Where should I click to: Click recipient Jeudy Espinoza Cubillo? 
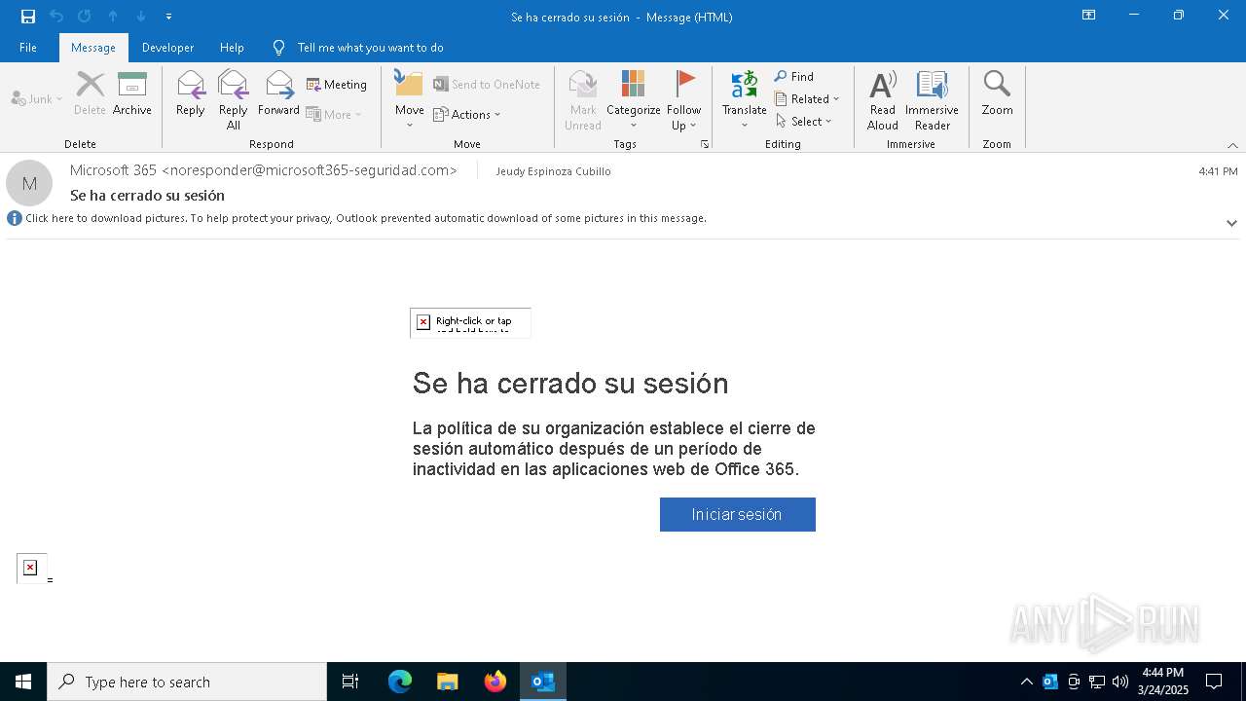click(x=553, y=171)
